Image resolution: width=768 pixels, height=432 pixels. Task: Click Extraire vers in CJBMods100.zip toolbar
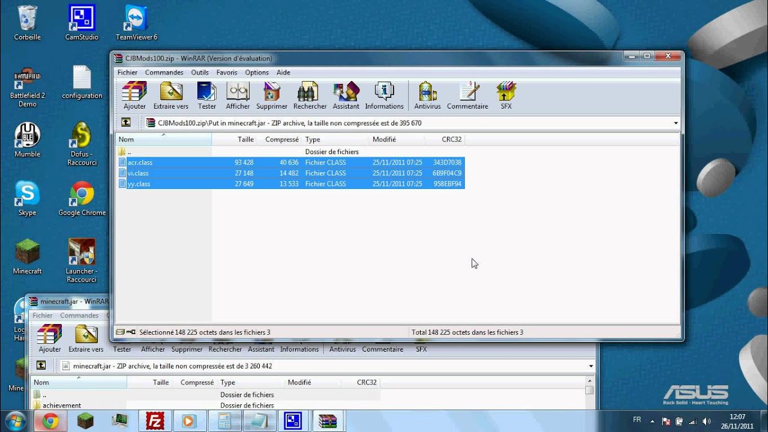171,96
